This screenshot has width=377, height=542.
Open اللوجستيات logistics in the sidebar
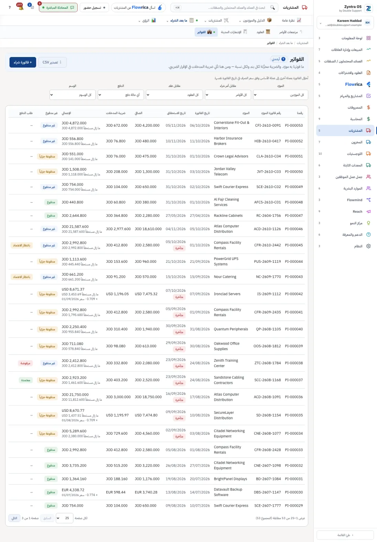tap(345, 154)
